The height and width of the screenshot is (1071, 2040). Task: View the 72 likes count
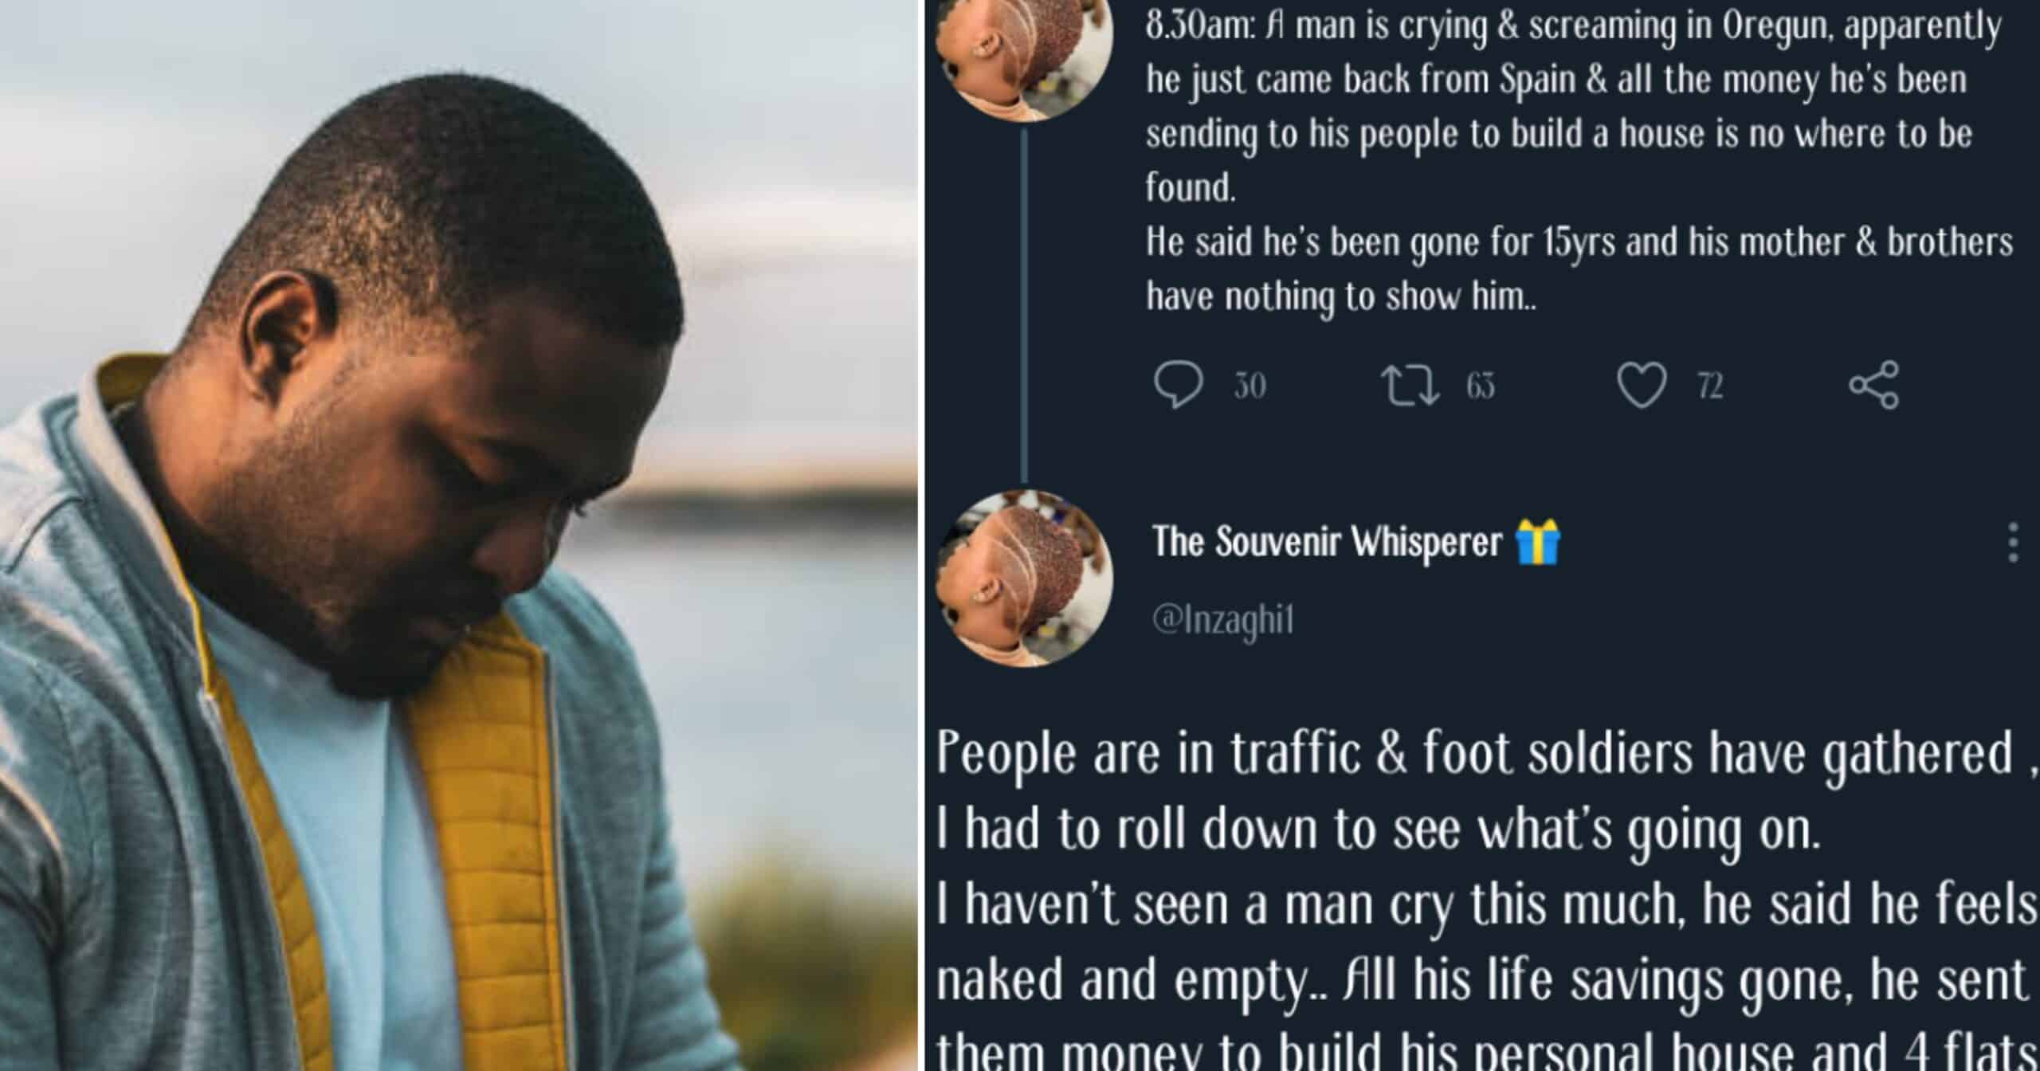pos(1711,387)
